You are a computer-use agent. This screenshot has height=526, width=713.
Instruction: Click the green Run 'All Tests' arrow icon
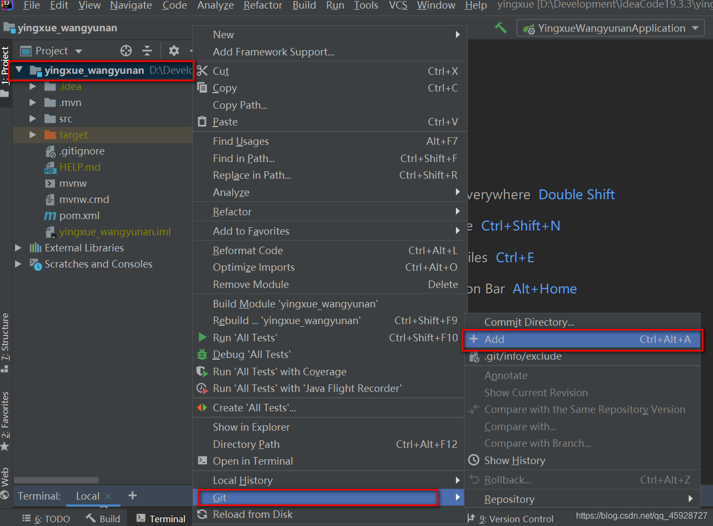[203, 337]
